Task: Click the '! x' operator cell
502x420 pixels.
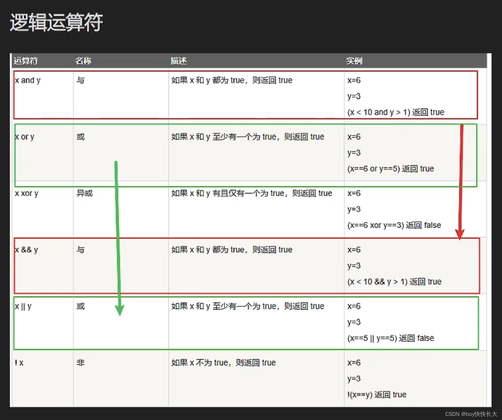Action: [x=19, y=363]
